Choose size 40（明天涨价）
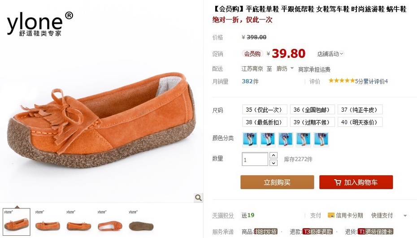 pyautogui.click(x=360, y=122)
